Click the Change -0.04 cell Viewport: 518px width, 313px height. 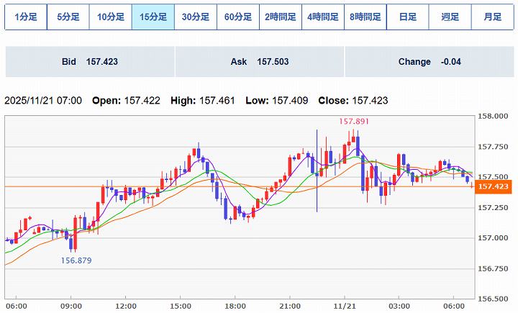point(429,62)
